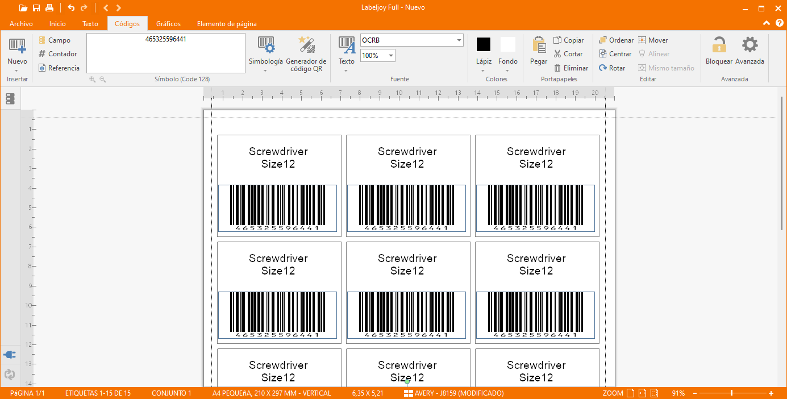Screen dimensions: 787x399
Task: Open Avanzada settings gear
Action: [749, 51]
